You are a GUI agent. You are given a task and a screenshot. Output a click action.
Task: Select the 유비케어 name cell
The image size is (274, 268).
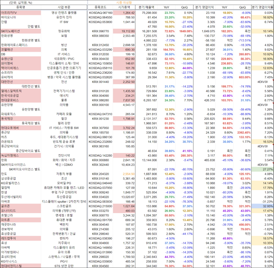[x=21, y=77]
